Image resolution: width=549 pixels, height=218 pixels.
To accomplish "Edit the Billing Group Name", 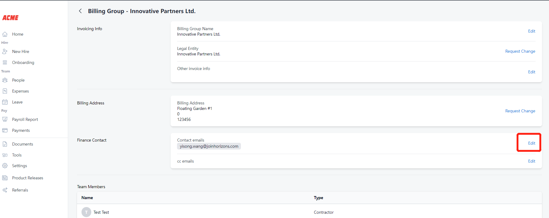I will pos(531,31).
